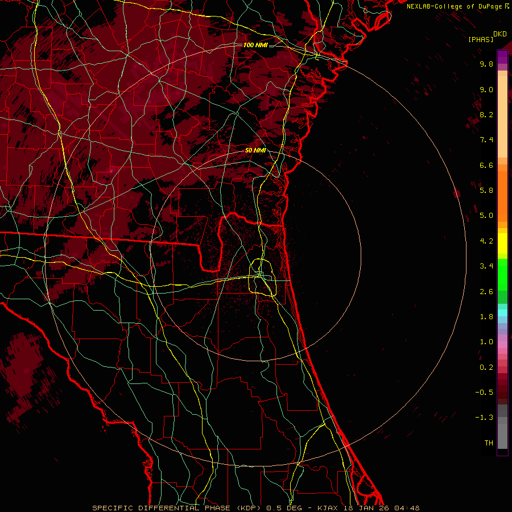Image resolution: width=512 pixels, height=512 pixels.
Task: Select the 1.8 legend value
Action: (486, 317)
